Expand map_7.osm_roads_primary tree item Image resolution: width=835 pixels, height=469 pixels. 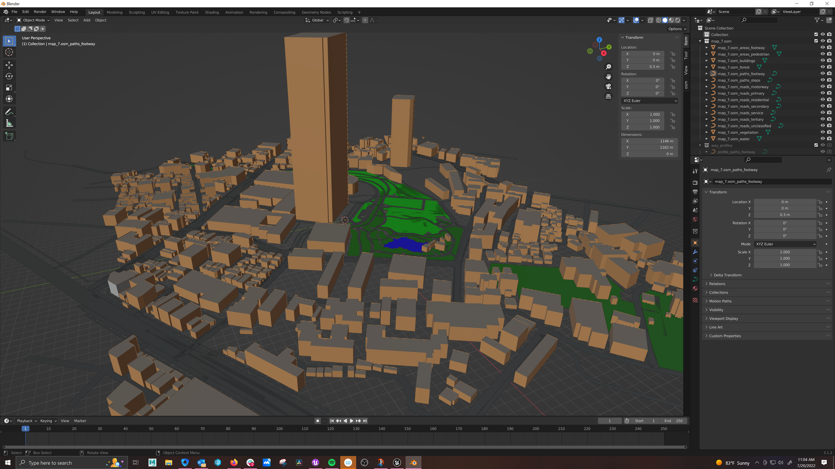pyautogui.click(x=706, y=93)
